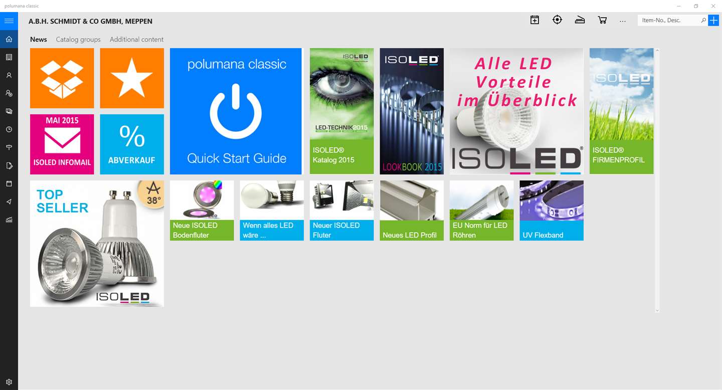Screen dimensions: 722x390
Task: Click the scanner icon in top toolbar
Action: [x=580, y=20]
